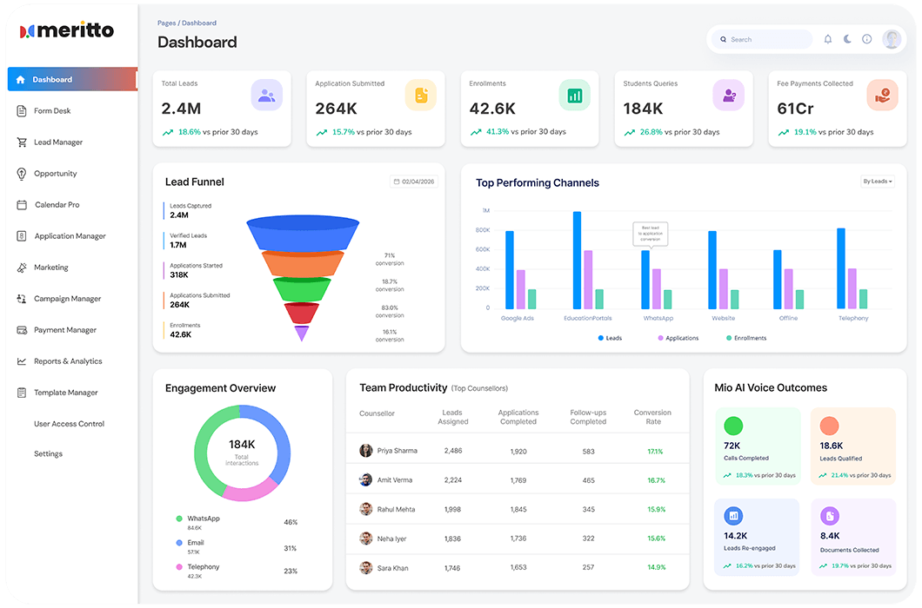The image size is (922, 608).
Task: Click the Pages breadcrumb link
Action: [166, 23]
